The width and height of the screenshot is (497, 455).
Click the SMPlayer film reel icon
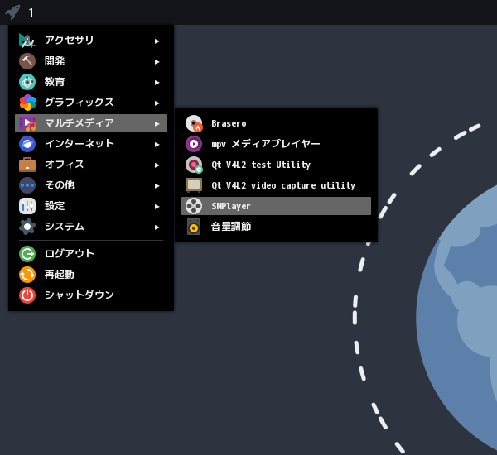pos(194,206)
